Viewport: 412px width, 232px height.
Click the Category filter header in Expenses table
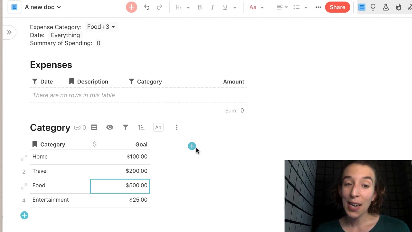pos(145,82)
